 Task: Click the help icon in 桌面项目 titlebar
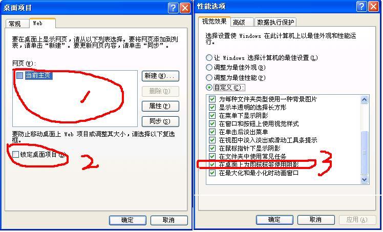173,8
